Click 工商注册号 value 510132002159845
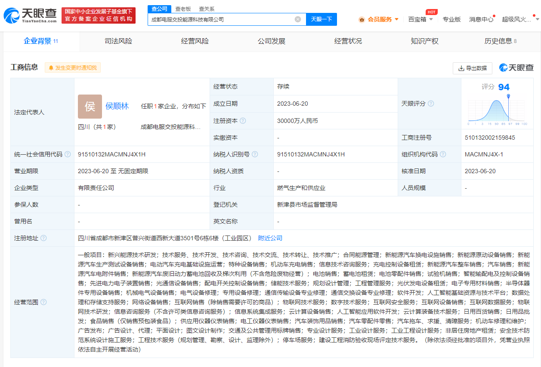 490,138
